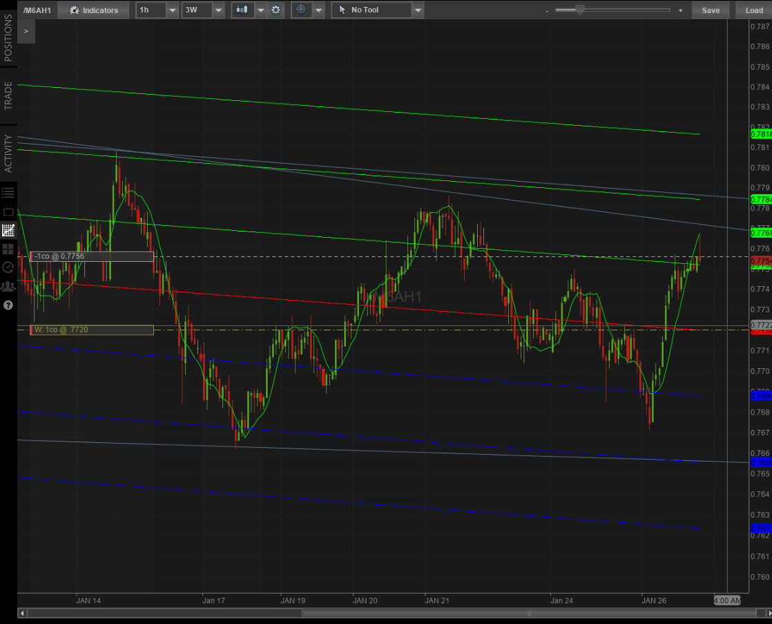Click the pink handle of .7720 order
Screen dimensions: 772x624
click(32, 330)
